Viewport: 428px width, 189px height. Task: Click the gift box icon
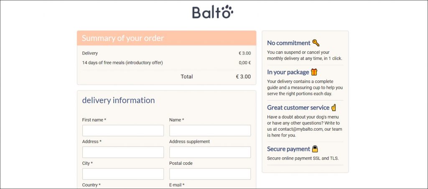(x=314, y=72)
